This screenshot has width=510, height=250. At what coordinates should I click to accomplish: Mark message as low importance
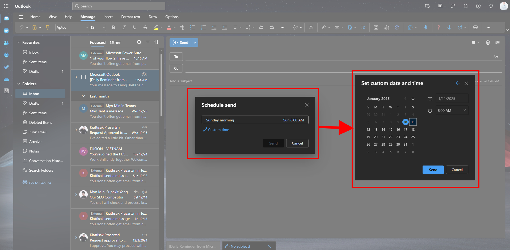pyautogui.click(x=449, y=27)
